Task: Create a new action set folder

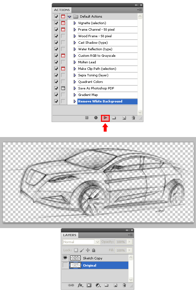Action: tap(114, 118)
